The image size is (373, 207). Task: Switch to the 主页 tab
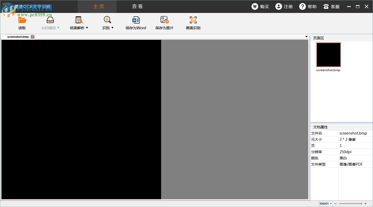97,6
